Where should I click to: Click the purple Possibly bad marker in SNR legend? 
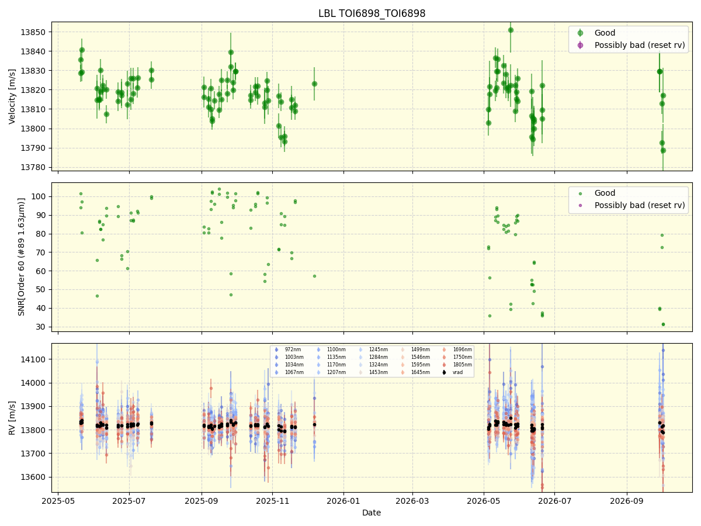click(x=580, y=206)
